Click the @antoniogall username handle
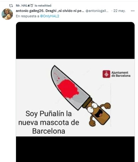Image resolution: width=138 pixels, height=162 pixels. (97, 11)
